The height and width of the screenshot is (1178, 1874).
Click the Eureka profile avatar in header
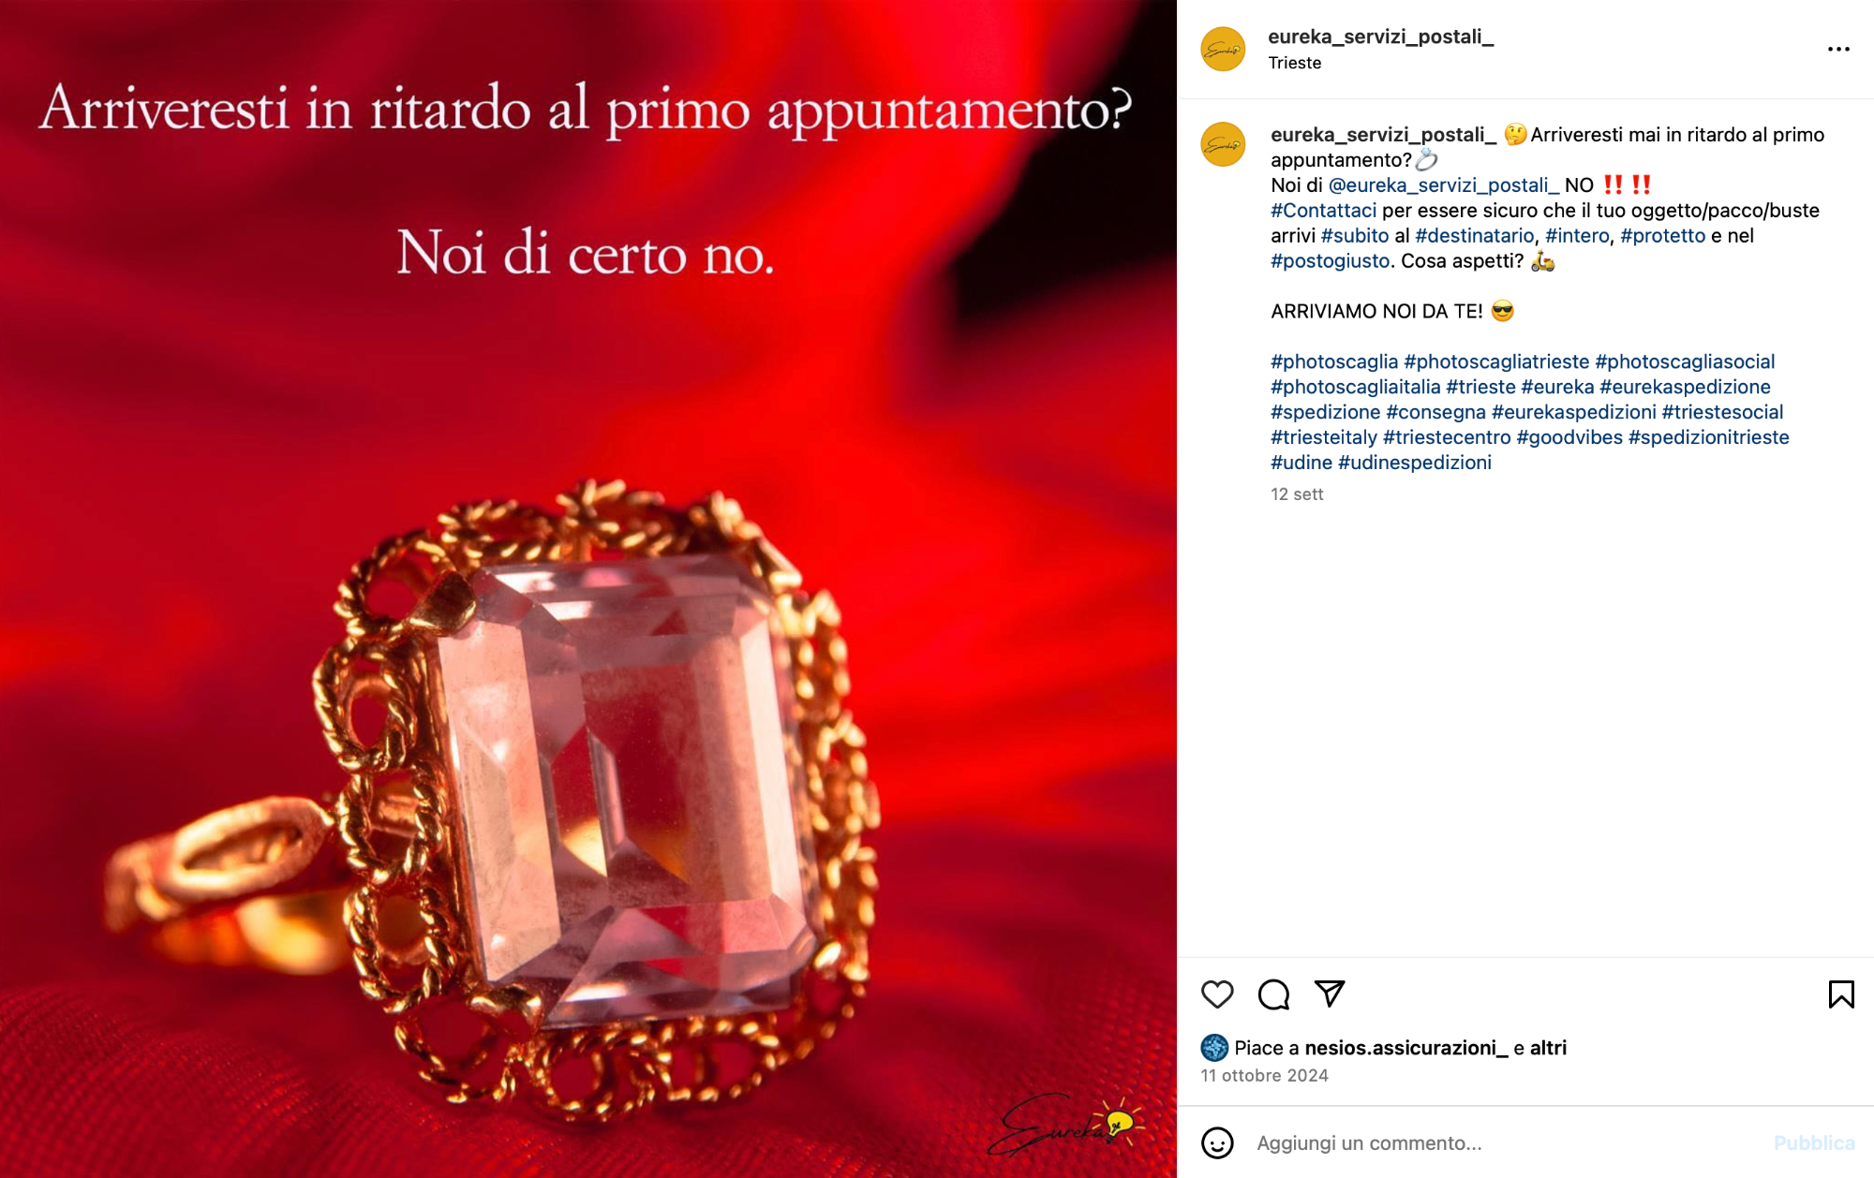tap(1223, 50)
